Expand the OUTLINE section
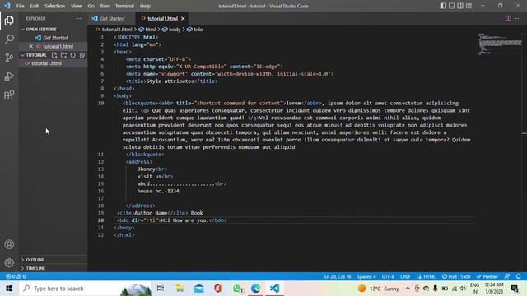The image size is (527, 296). pos(53,260)
